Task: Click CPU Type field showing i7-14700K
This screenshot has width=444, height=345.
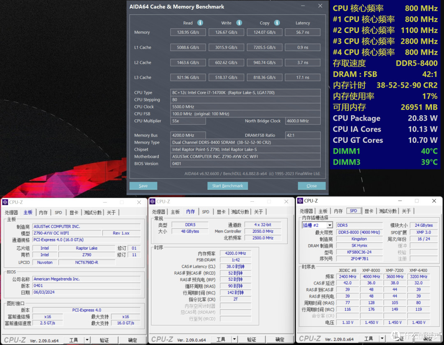Action: pyautogui.click(x=245, y=93)
